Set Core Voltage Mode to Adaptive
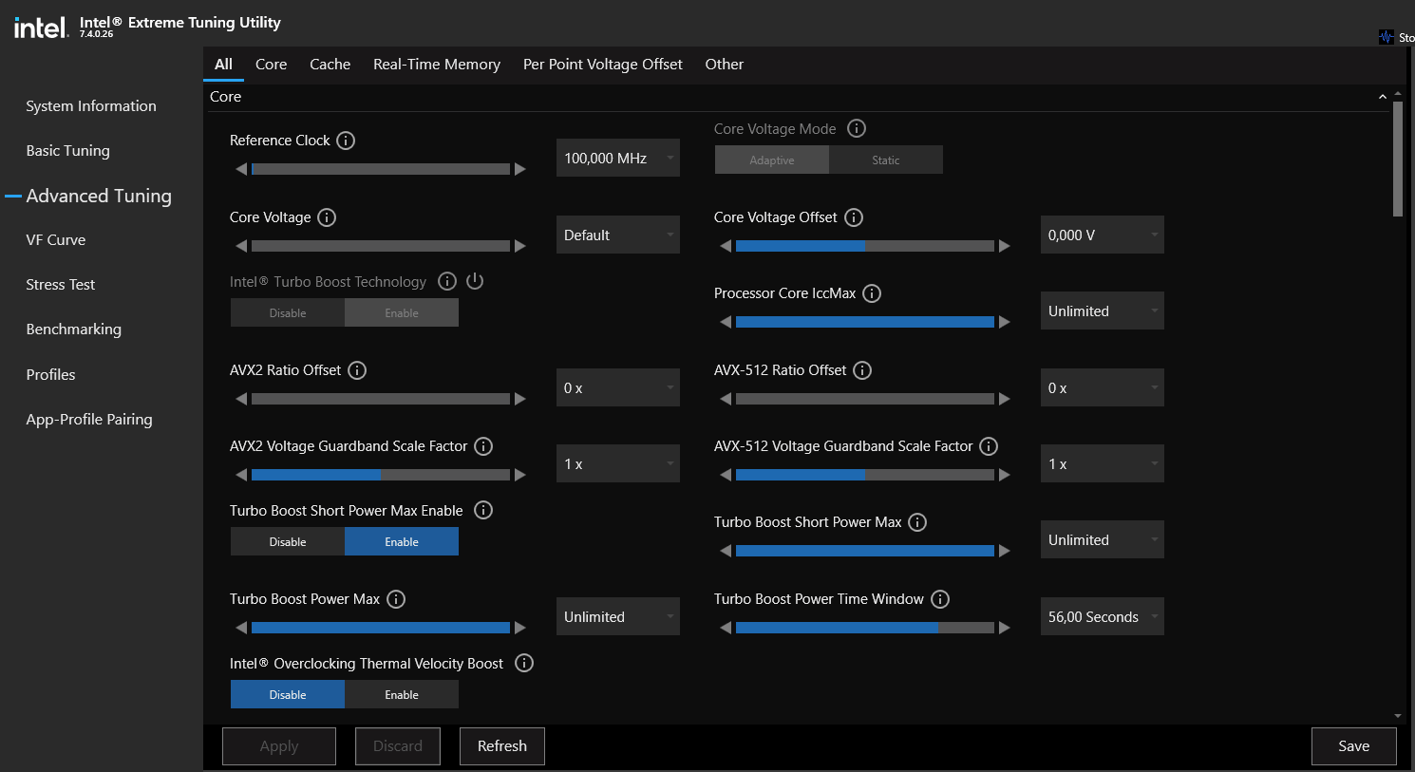 pyautogui.click(x=772, y=160)
